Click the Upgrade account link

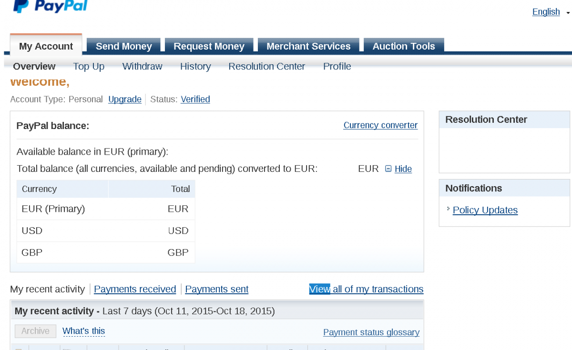125,99
